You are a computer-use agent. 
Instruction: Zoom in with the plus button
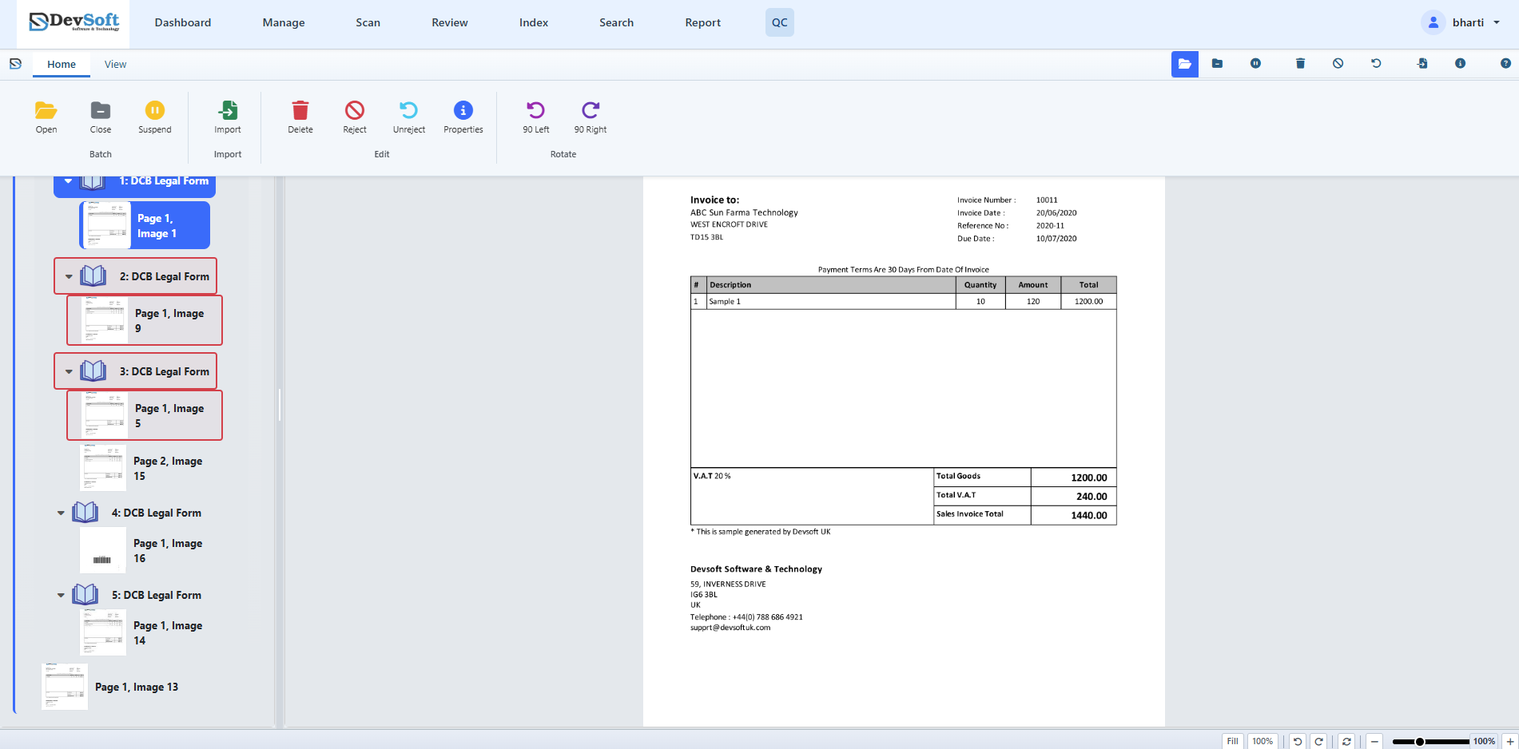point(1510,741)
